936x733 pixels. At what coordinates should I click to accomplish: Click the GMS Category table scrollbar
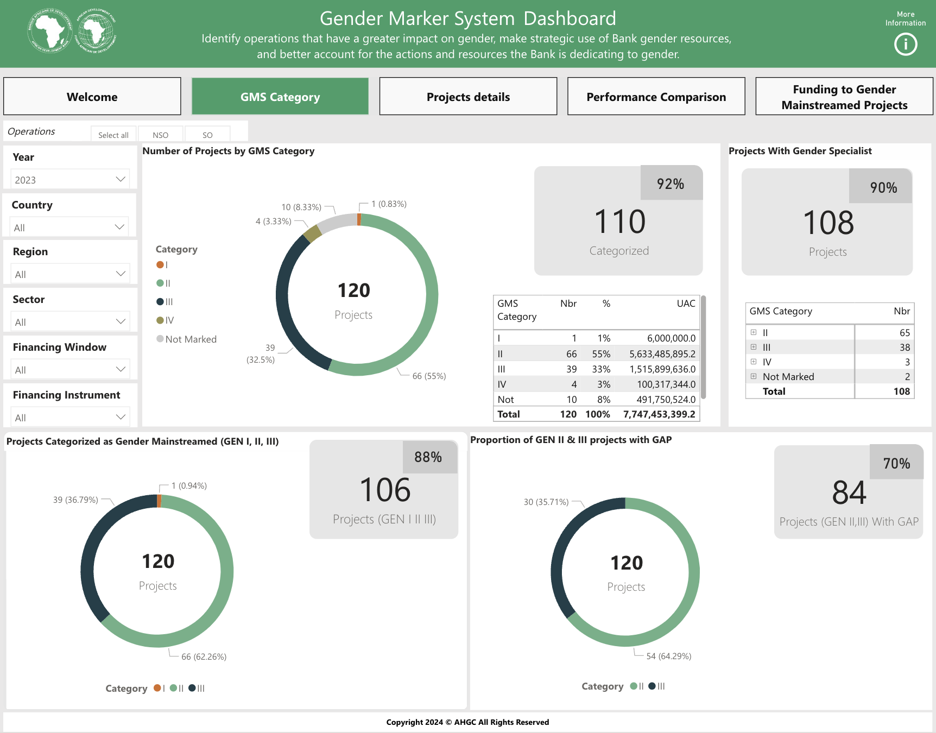pyautogui.click(x=703, y=347)
